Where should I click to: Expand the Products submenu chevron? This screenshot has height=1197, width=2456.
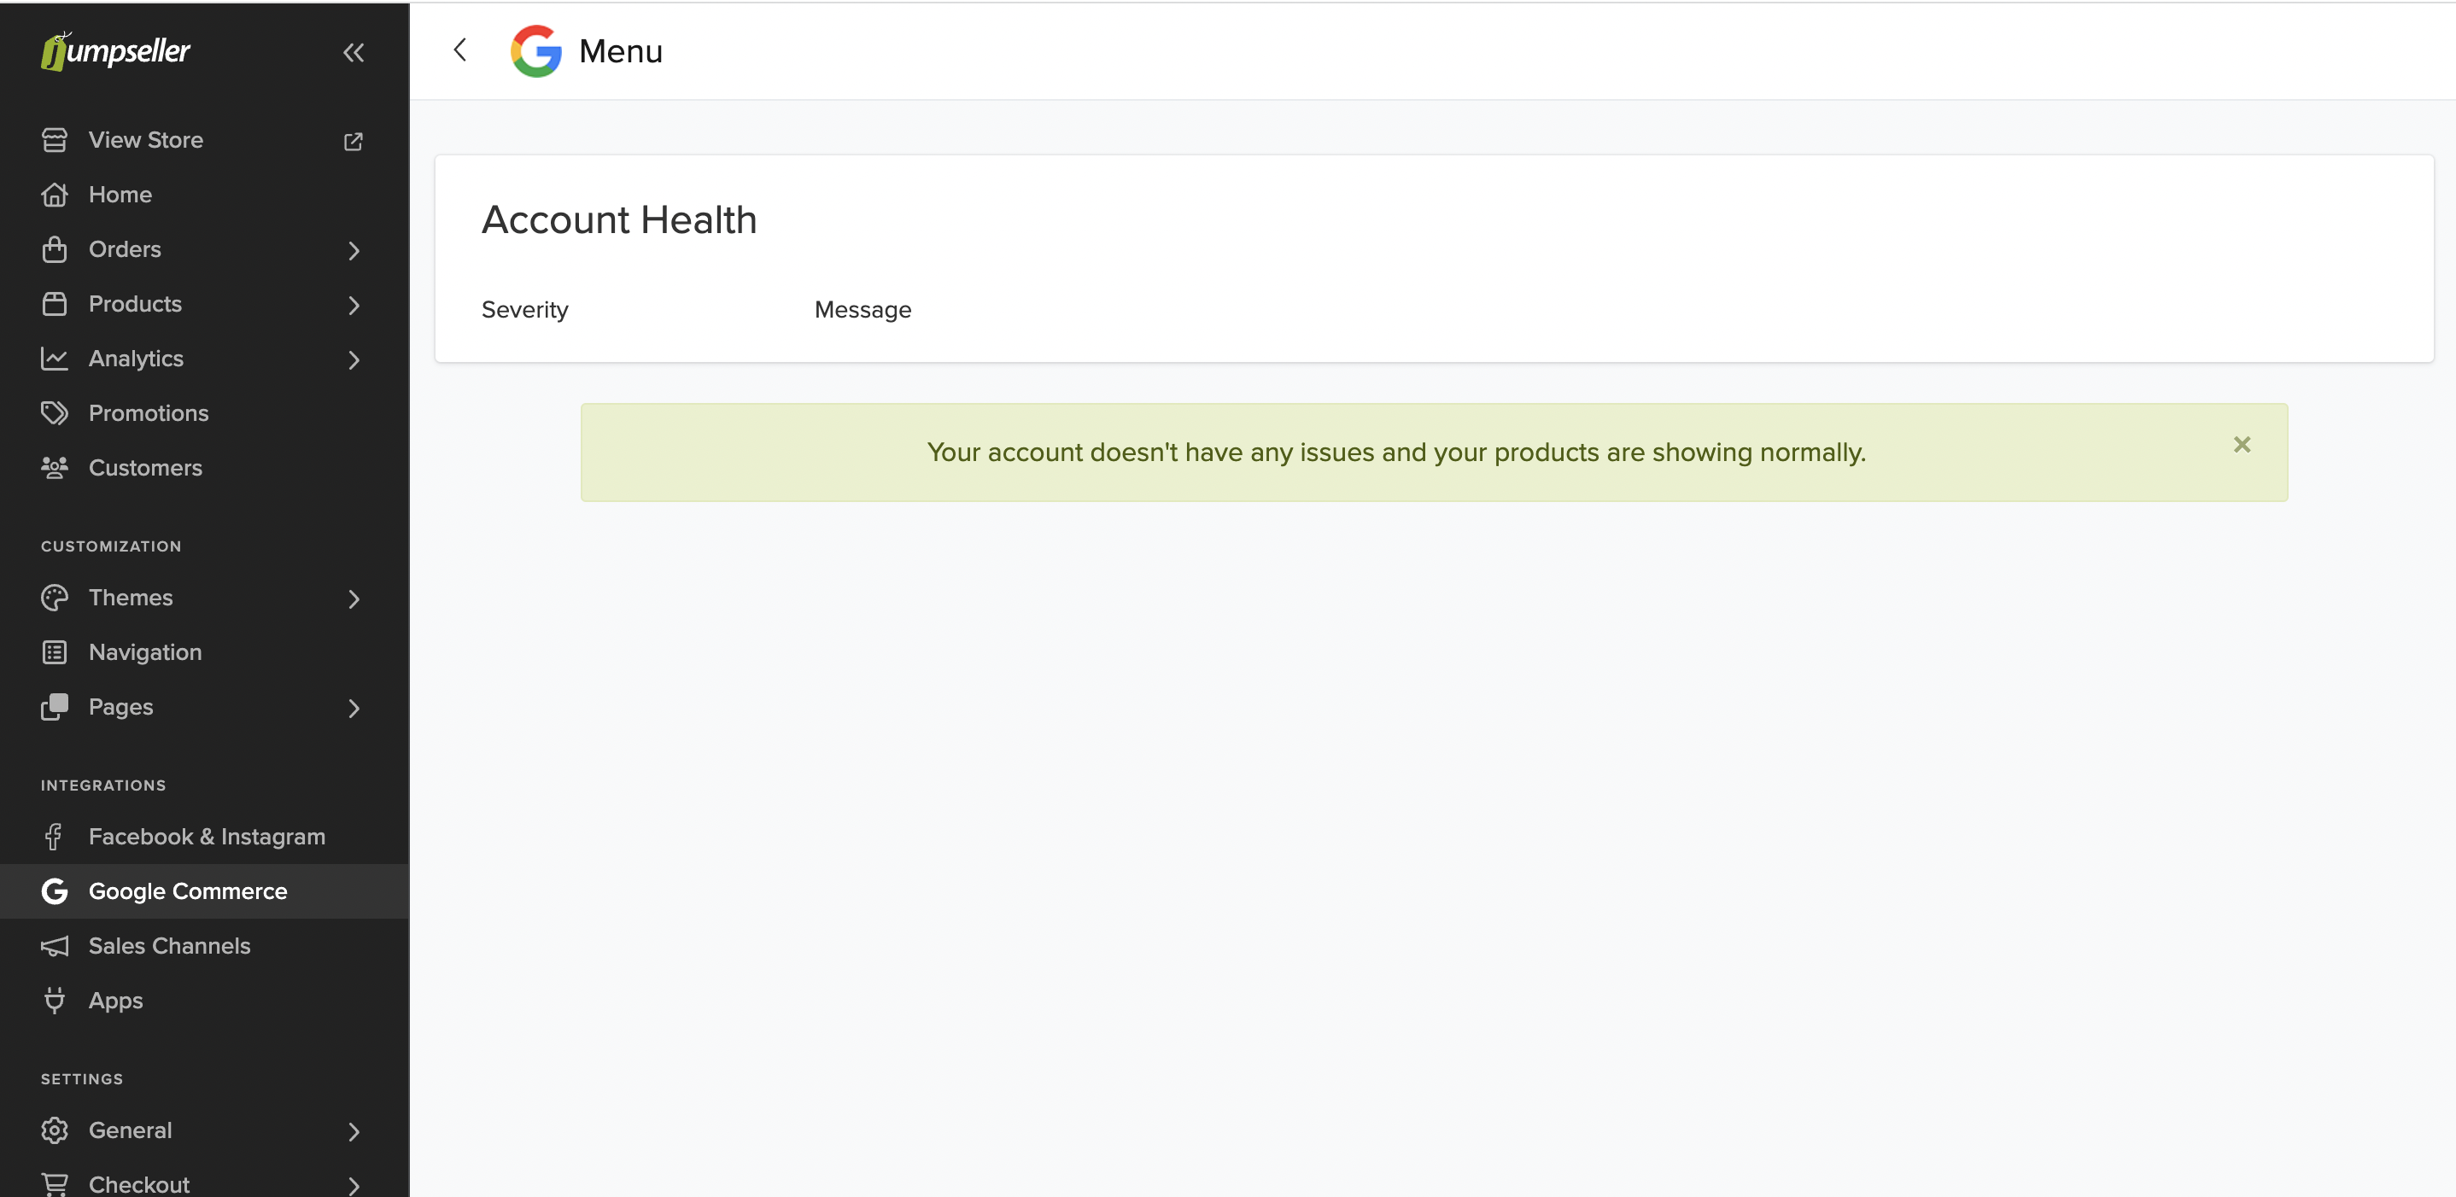(354, 305)
